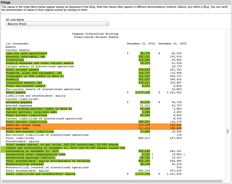
Task: Select the Accumulated earnings (deficit) label
Action: 31,158
